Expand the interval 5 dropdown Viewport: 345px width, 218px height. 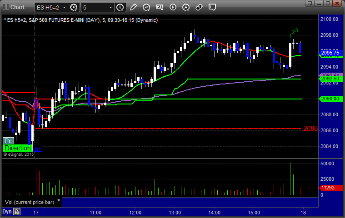(110, 7)
